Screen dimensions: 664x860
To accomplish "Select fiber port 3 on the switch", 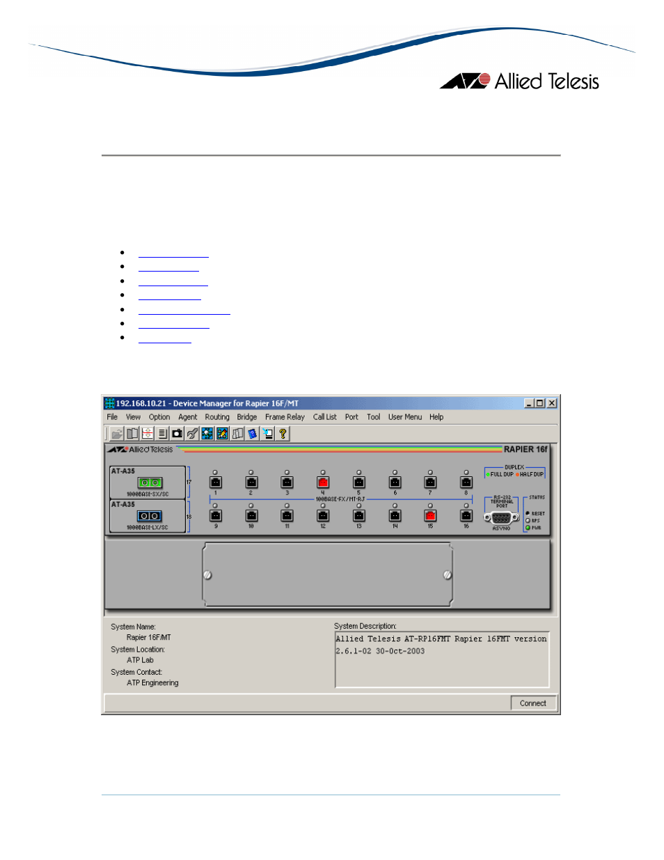I will pyautogui.click(x=287, y=482).
